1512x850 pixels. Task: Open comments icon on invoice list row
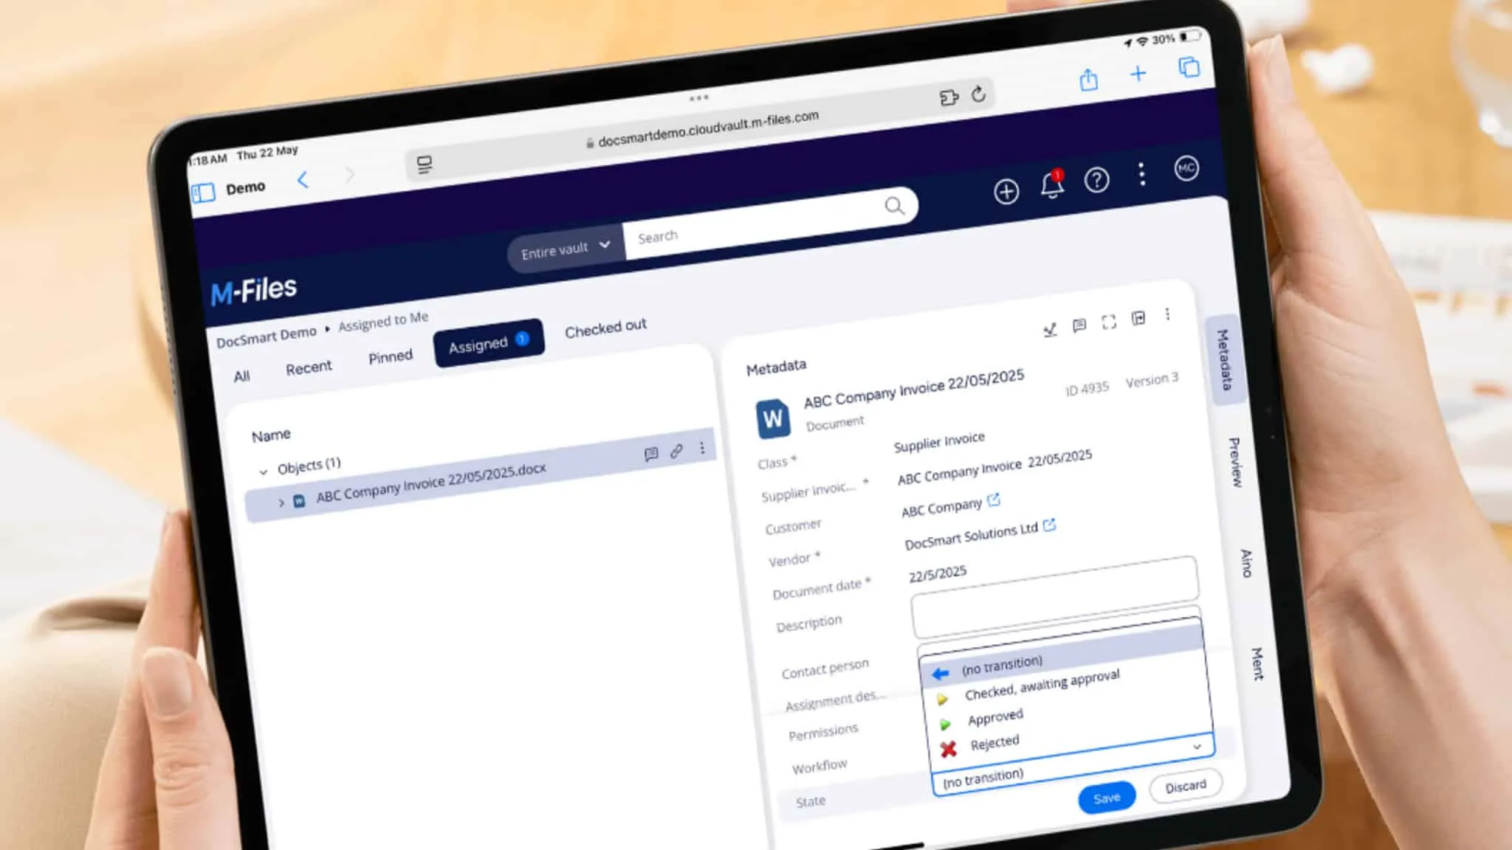coord(651,455)
